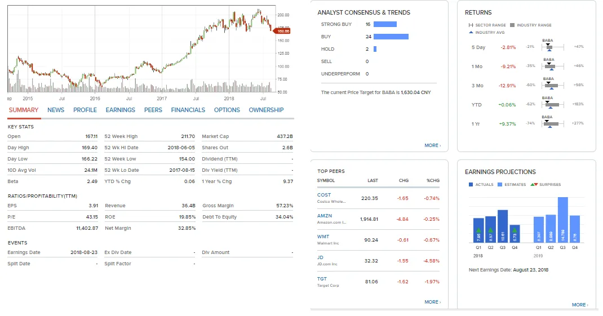Click the BABA price target text

376,92
